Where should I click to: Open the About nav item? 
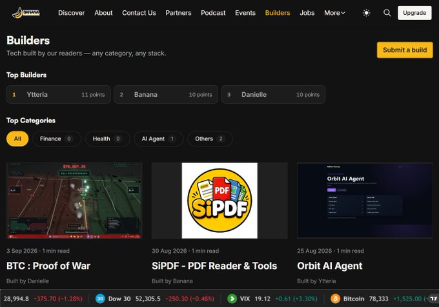coord(103,13)
